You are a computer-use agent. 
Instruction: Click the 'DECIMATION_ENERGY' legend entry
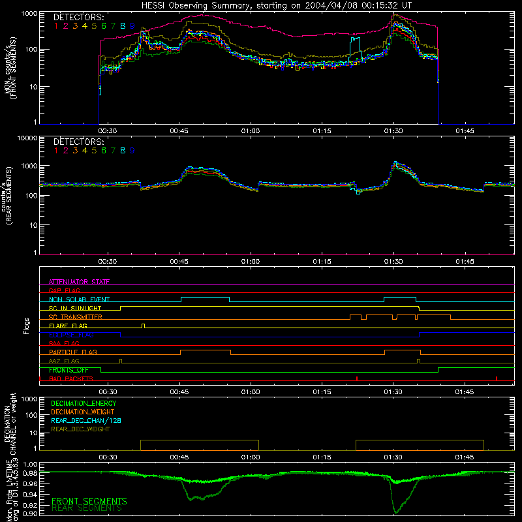click(84, 403)
